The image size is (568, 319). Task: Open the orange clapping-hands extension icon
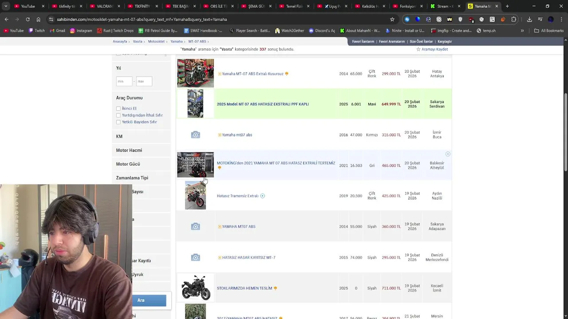(x=503, y=19)
